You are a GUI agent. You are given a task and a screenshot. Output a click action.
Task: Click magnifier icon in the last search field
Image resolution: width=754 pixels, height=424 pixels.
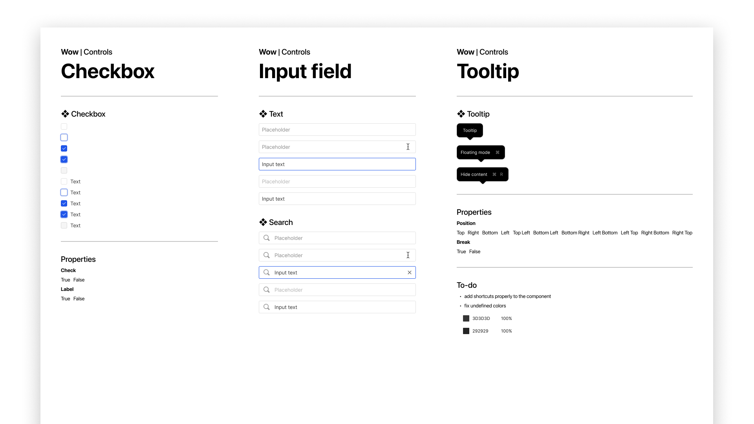click(x=267, y=307)
